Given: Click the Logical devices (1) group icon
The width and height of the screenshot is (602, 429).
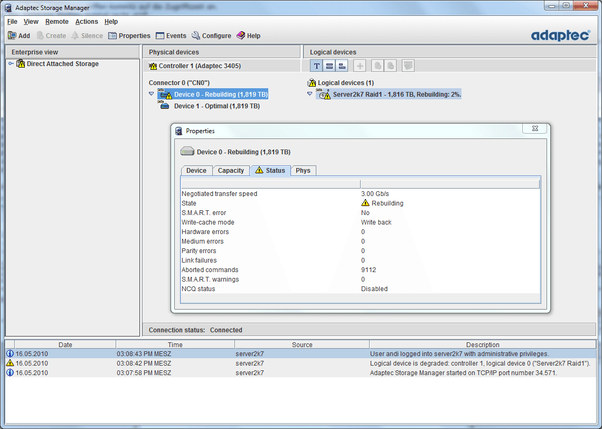Looking at the screenshot, I should pos(312,82).
